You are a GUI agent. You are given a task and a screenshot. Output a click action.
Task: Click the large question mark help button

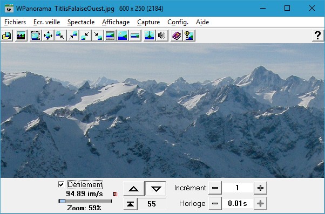[317, 36]
